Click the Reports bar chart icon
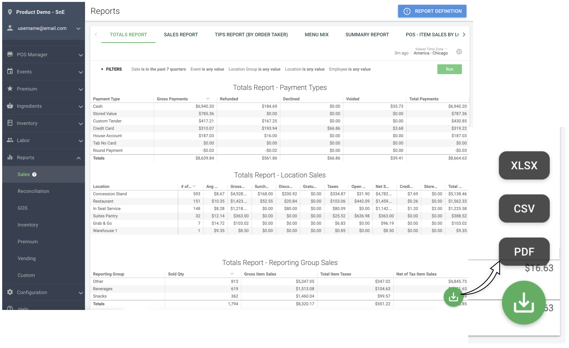569x348 pixels. coord(10,157)
